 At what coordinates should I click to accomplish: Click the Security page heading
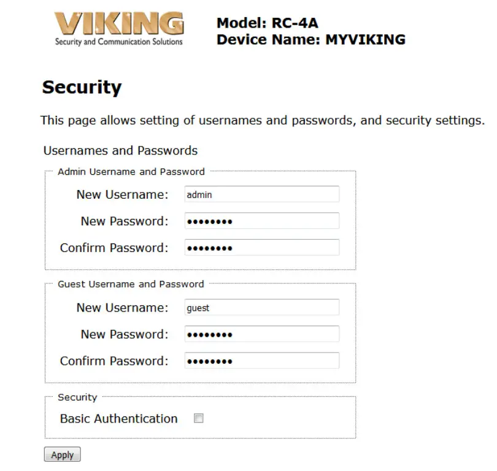click(x=82, y=87)
